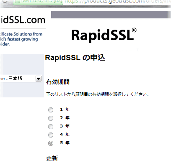This screenshot has height=163, width=171.
Task: Open the GeoTrust SSL certificate badge
Action: (38, 2)
